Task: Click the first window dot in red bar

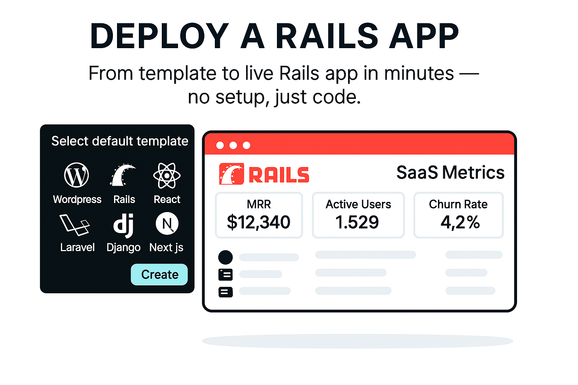Action: pyautogui.click(x=220, y=146)
